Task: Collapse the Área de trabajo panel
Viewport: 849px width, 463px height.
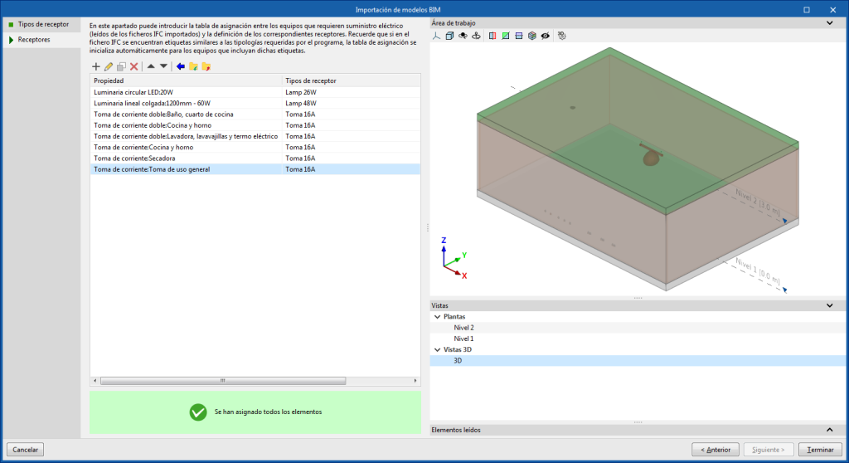Action: (829, 22)
